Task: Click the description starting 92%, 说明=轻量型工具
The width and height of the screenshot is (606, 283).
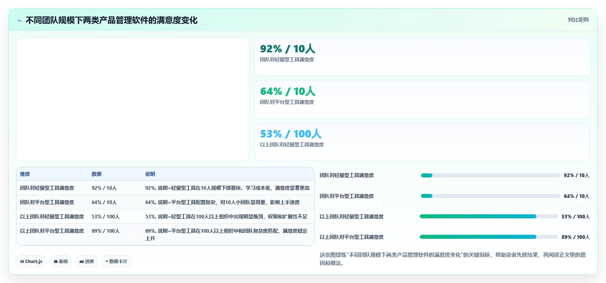Action: pos(227,188)
